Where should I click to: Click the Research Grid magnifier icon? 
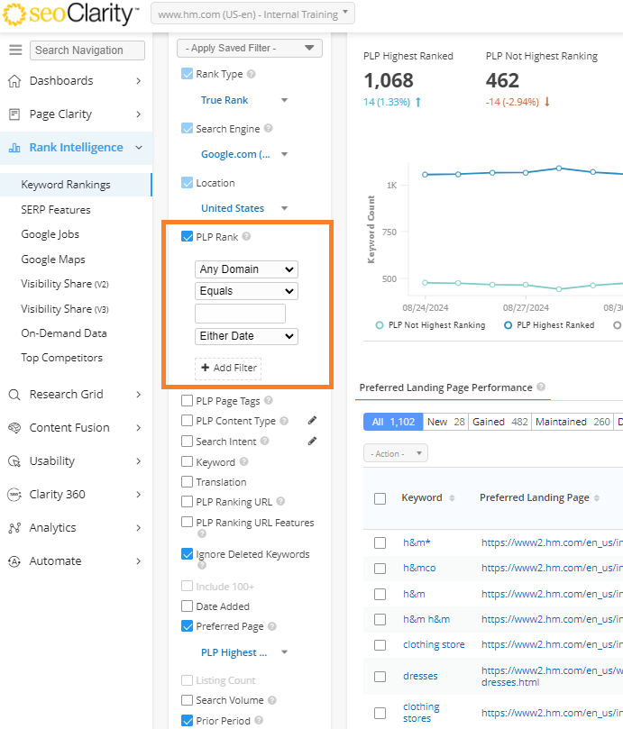pyautogui.click(x=14, y=395)
